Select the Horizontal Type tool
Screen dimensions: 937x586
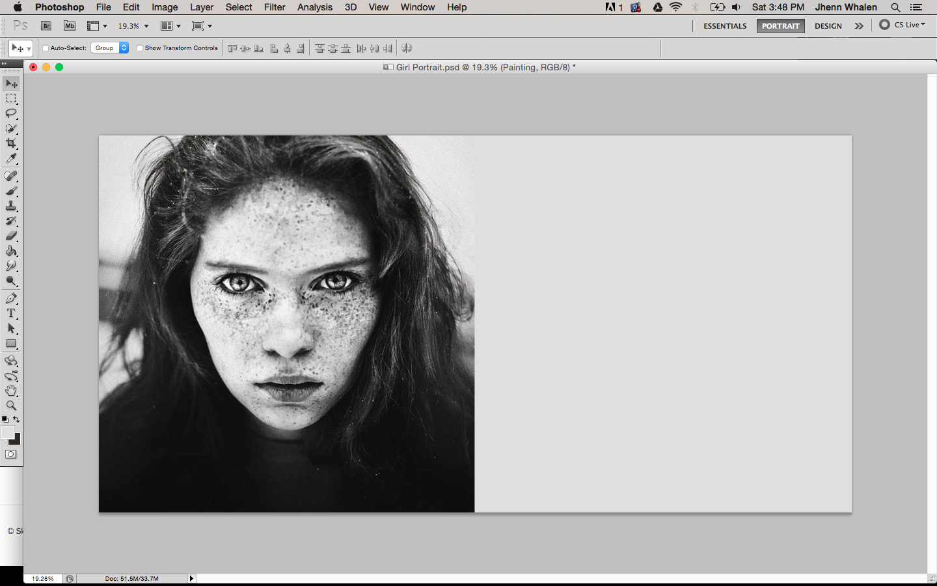coord(11,313)
